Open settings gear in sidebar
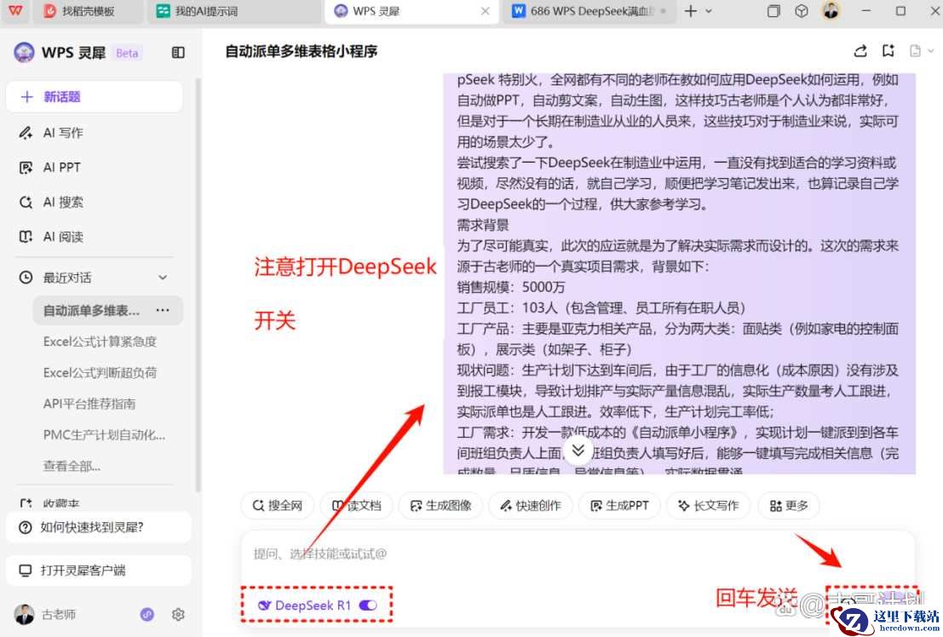943x637 pixels. coord(177,615)
